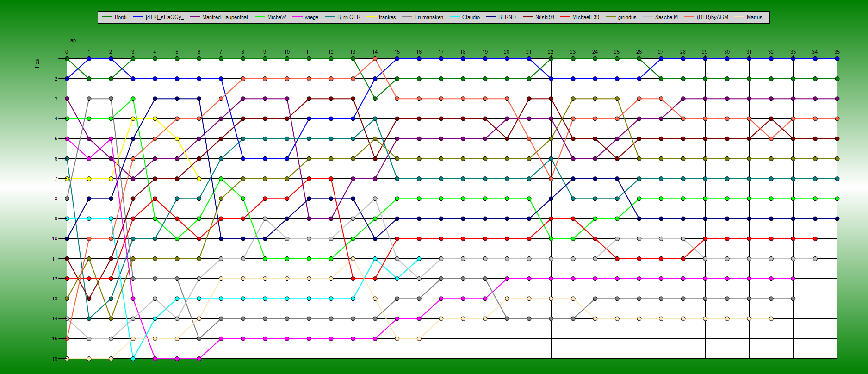Click the Nilski98 legend label
868x374 pixels.
click(x=545, y=17)
